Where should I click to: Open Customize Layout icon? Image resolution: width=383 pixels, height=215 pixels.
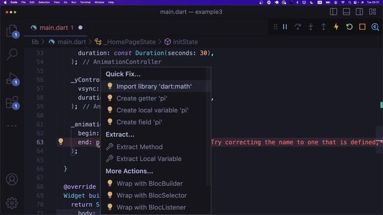372,12
